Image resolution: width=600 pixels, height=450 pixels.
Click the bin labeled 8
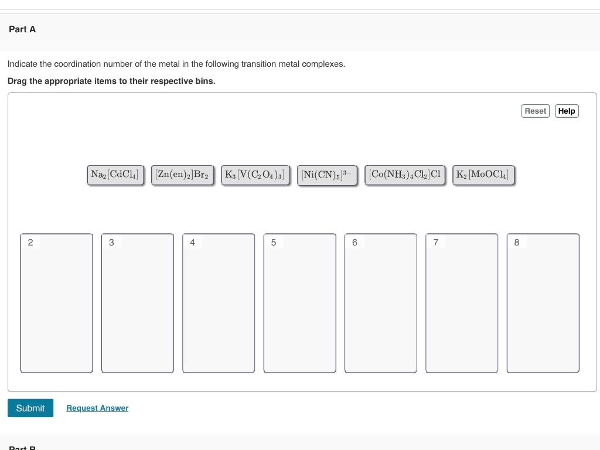[x=543, y=302]
